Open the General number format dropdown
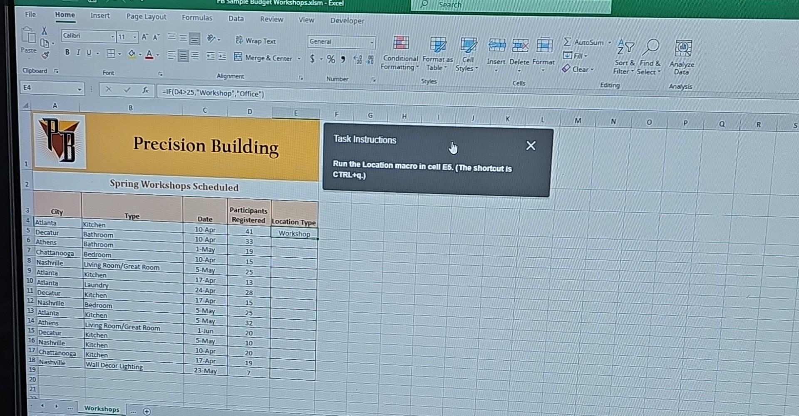The height and width of the screenshot is (416, 799). tap(372, 42)
